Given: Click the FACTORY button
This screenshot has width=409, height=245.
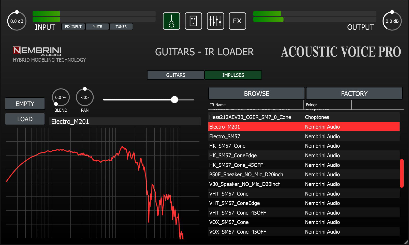Looking at the screenshot, I should (x=354, y=94).
